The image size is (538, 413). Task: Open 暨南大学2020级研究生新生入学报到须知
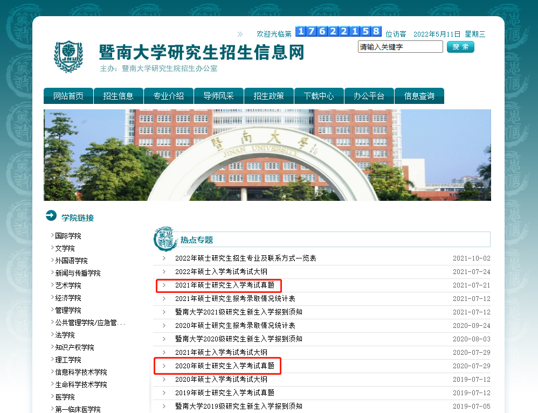tap(238, 339)
